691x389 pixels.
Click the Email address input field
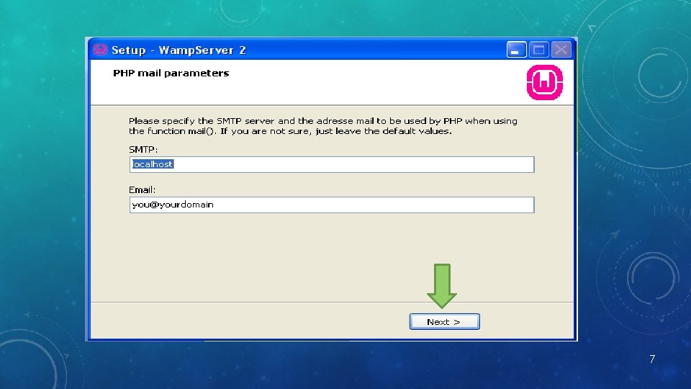tap(331, 205)
